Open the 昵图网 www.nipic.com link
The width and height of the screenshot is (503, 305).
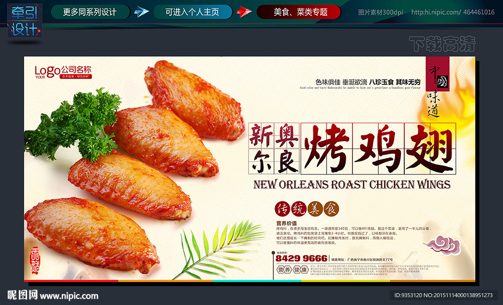(53, 295)
